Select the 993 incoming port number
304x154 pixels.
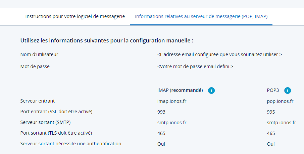tap(161, 112)
